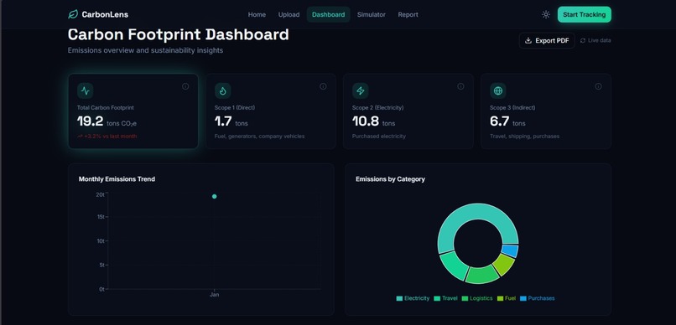Click the teal Electricity donut segment
Screen dimensions: 676x325
point(472,212)
